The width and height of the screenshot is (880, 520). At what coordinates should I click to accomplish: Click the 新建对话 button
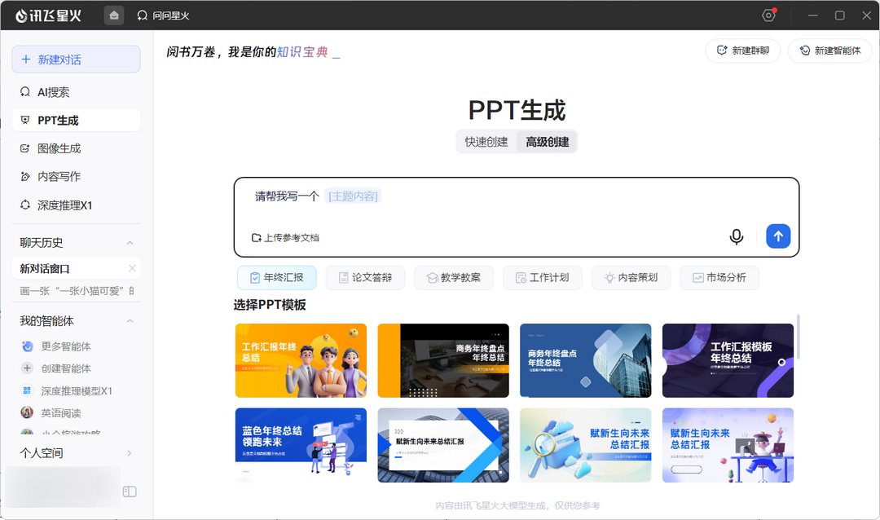point(76,59)
